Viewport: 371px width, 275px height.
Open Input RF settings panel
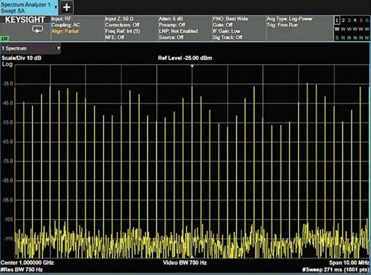point(62,19)
